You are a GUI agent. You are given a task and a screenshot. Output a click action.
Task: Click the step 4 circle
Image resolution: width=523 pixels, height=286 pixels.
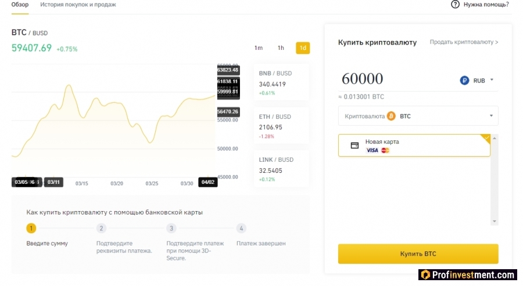click(x=241, y=229)
